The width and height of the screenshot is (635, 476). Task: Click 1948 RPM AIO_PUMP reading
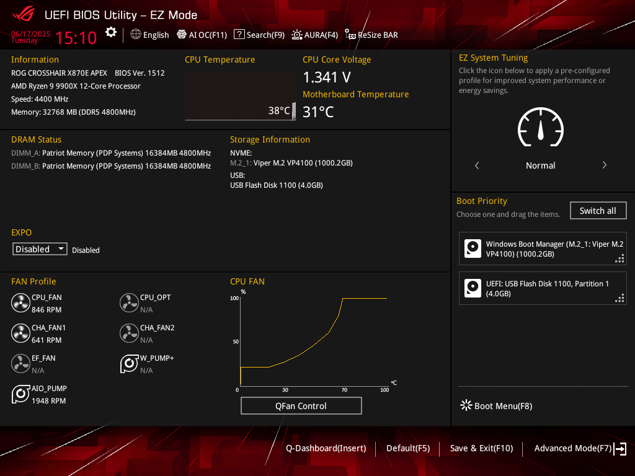pos(48,401)
